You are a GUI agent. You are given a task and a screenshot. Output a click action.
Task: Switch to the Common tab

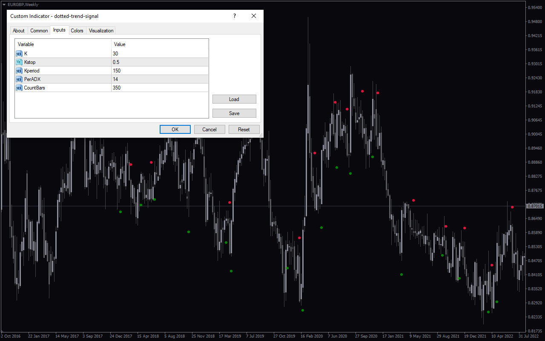tap(39, 31)
